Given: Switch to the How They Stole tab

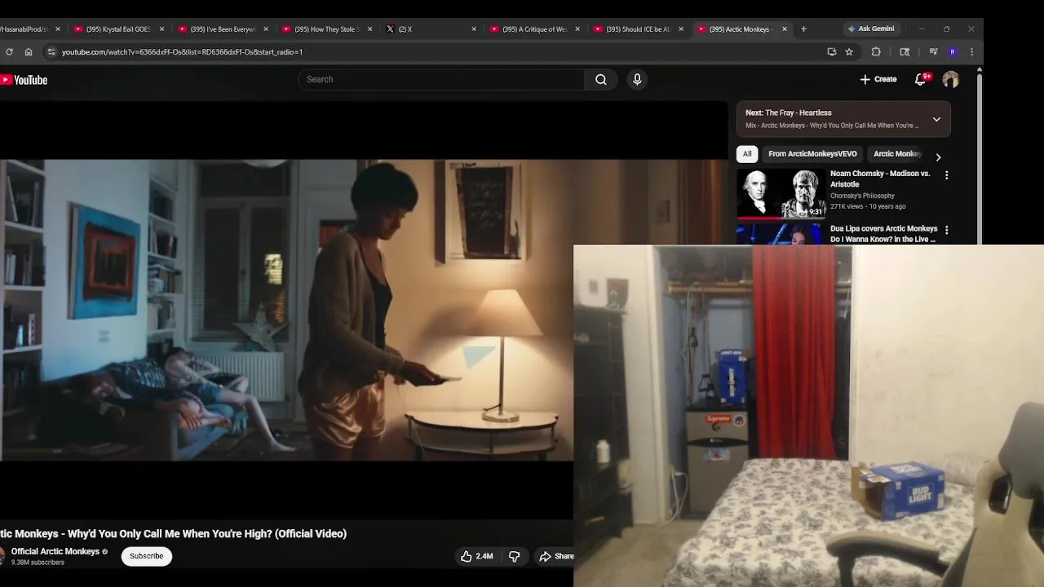Looking at the screenshot, I should coord(326,29).
